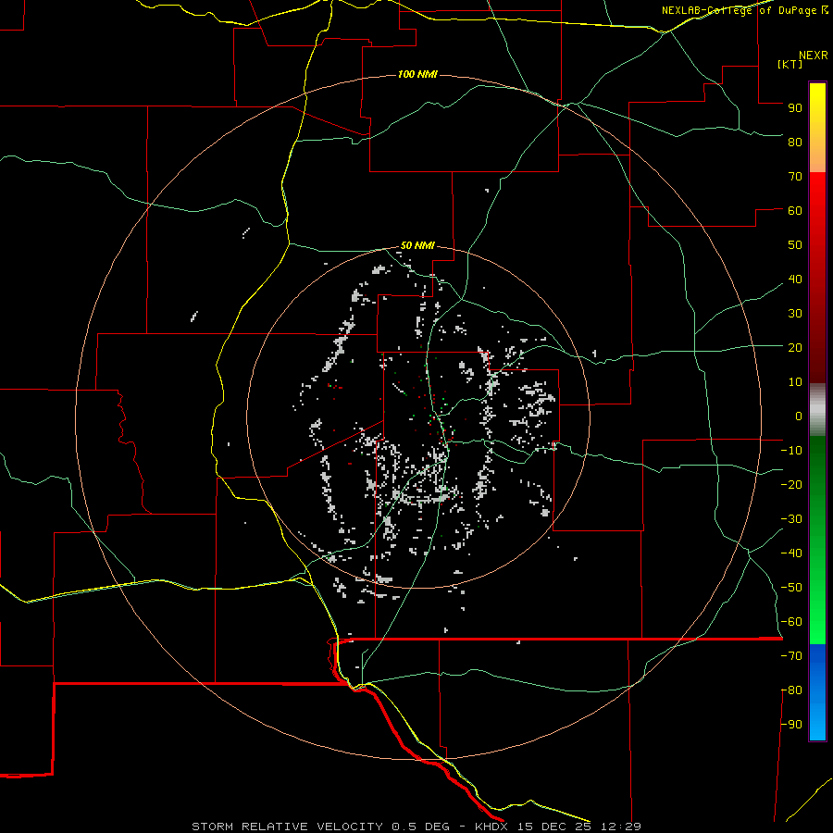Click the 20 value on the color scale
Image resolution: width=833 pixels, height=833 pixels.
click(795, 347)
